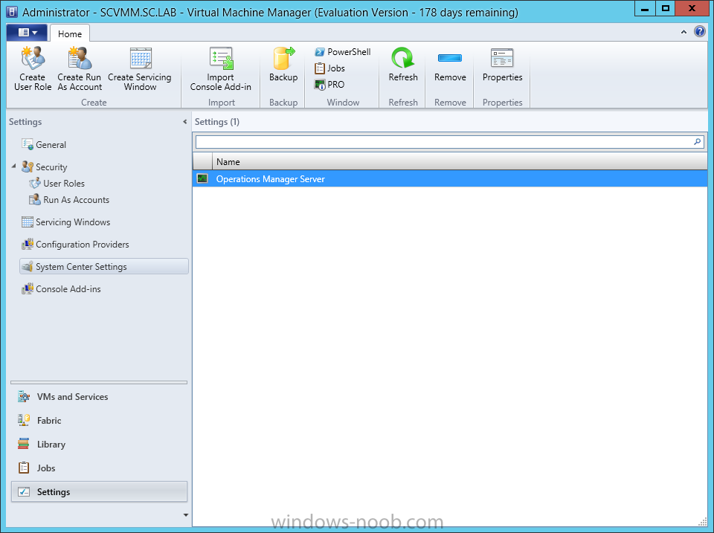
Task: Switch to the Library workspace
Action: (x=99, y=445)
